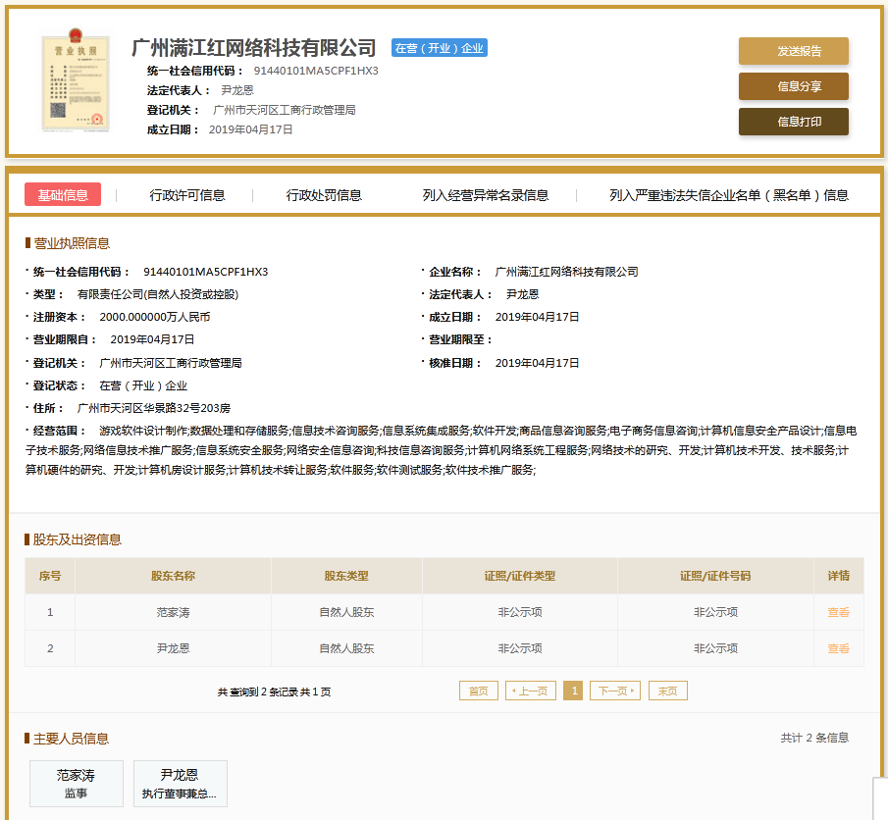Click the 发送报告 button
The height and width of the screenshot is (820, 888).
pos(793,51)
